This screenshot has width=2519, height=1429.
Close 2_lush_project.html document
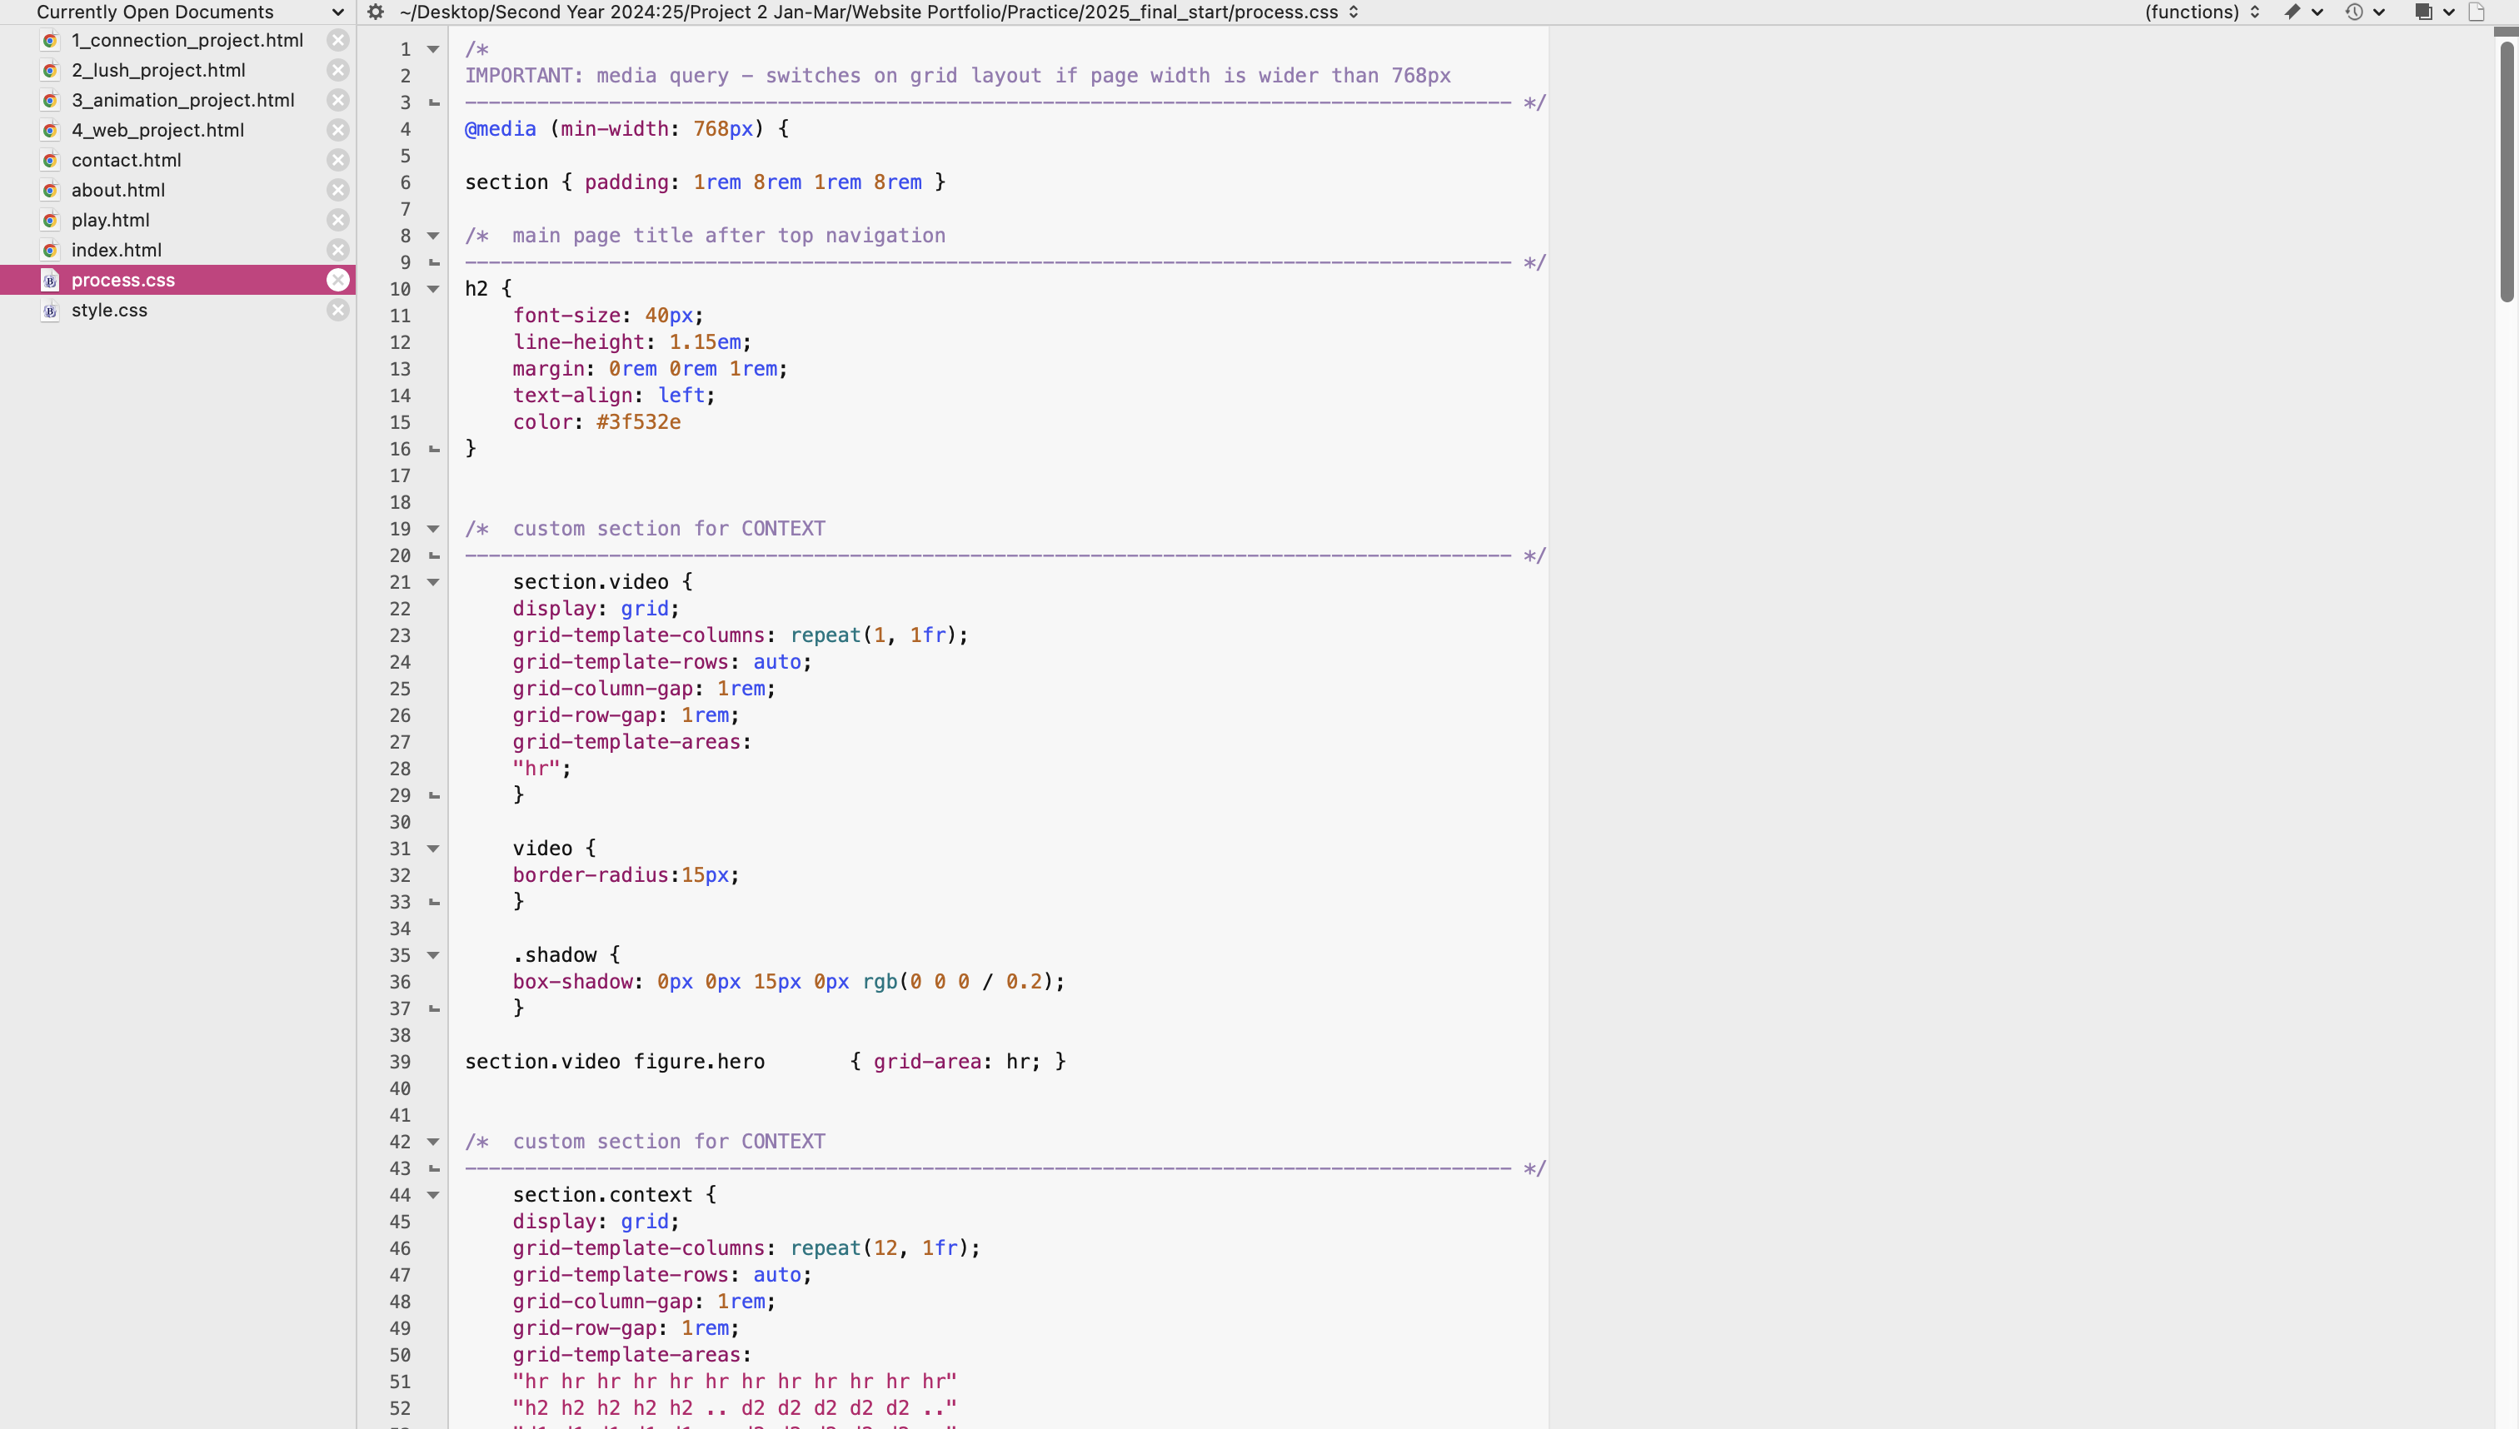pos(337,71)
